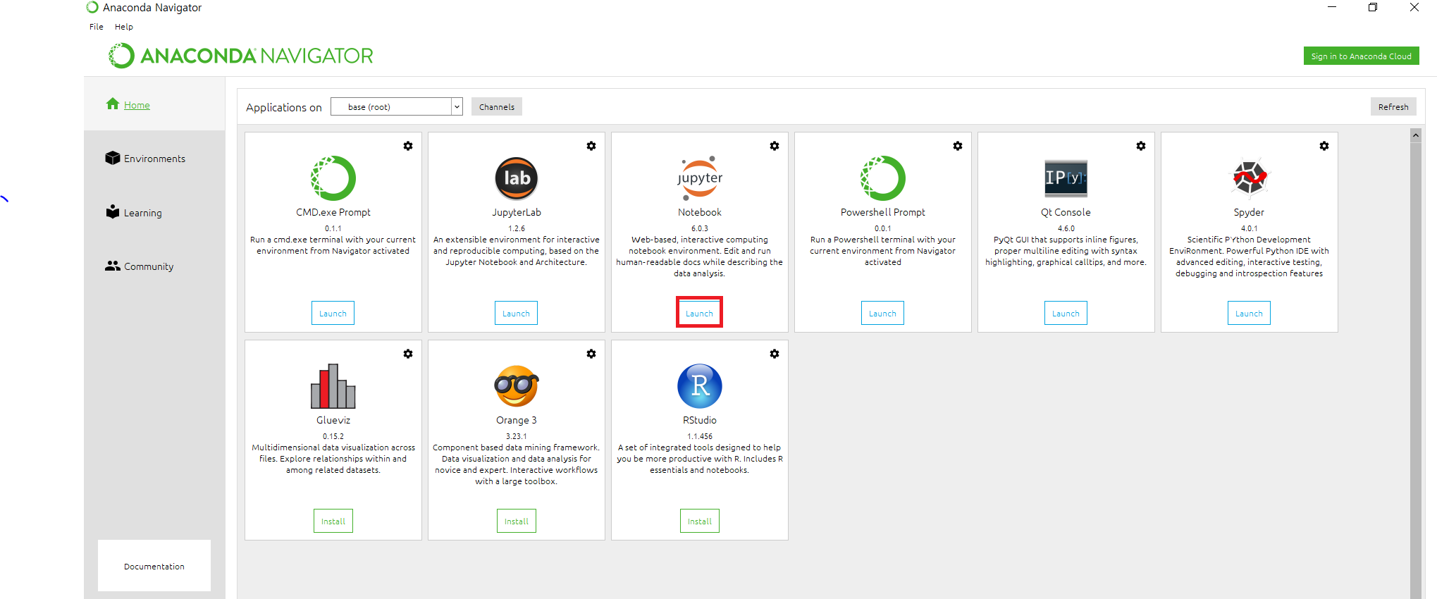Viewport: 1437px width, 599px height.
Task: Open the Documentation link
Action: pos(154,566)
